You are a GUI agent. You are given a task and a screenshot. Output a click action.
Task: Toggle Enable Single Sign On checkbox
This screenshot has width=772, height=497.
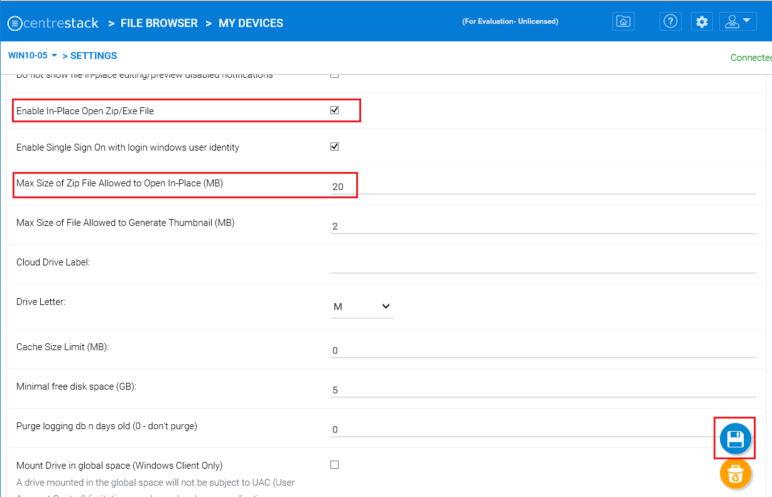coord(334,147)
